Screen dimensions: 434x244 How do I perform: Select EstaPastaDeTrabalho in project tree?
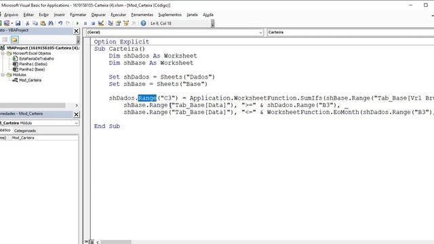point(36,59)
